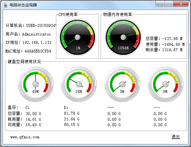Screen dimensions: 191x147
Task: Click the CPU使用率 group title
Action: click(68, 14)
